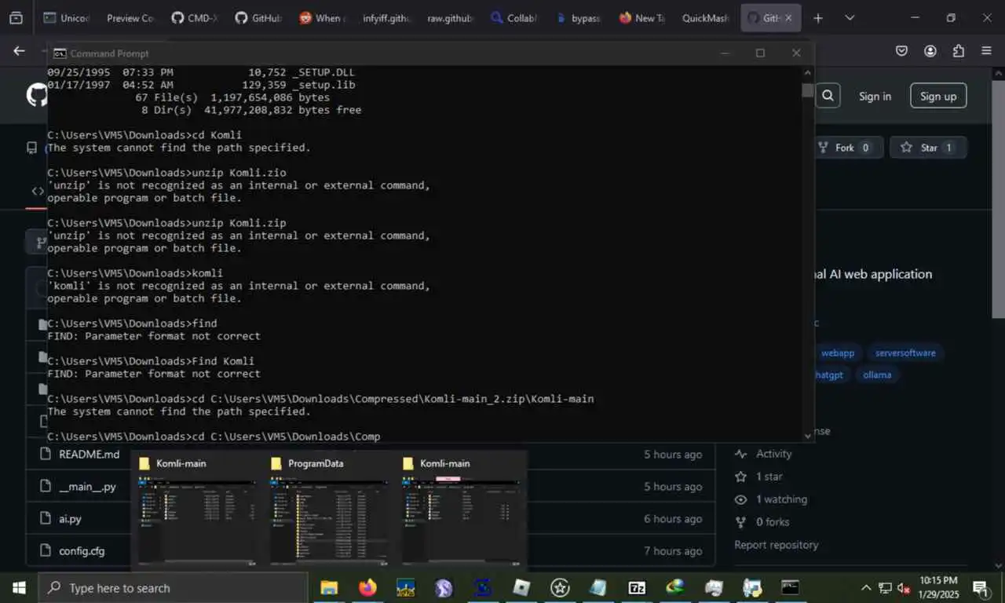Open the Firefox account icon

[x=930, y=51]
